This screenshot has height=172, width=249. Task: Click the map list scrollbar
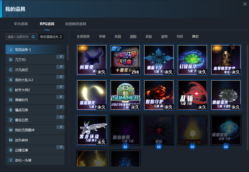coord(67,53)
